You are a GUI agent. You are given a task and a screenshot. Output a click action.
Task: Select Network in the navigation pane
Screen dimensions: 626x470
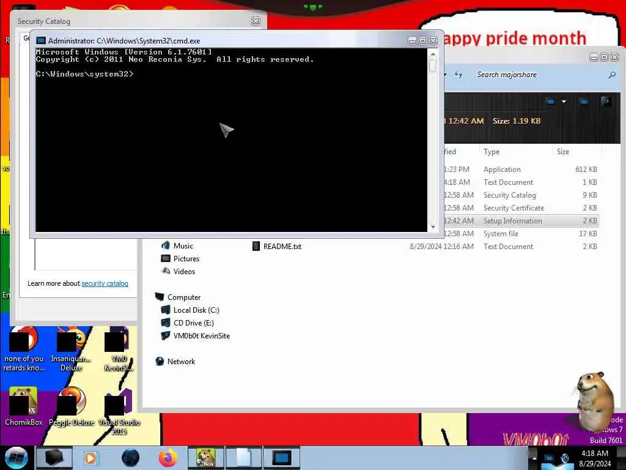click(181, 361)
